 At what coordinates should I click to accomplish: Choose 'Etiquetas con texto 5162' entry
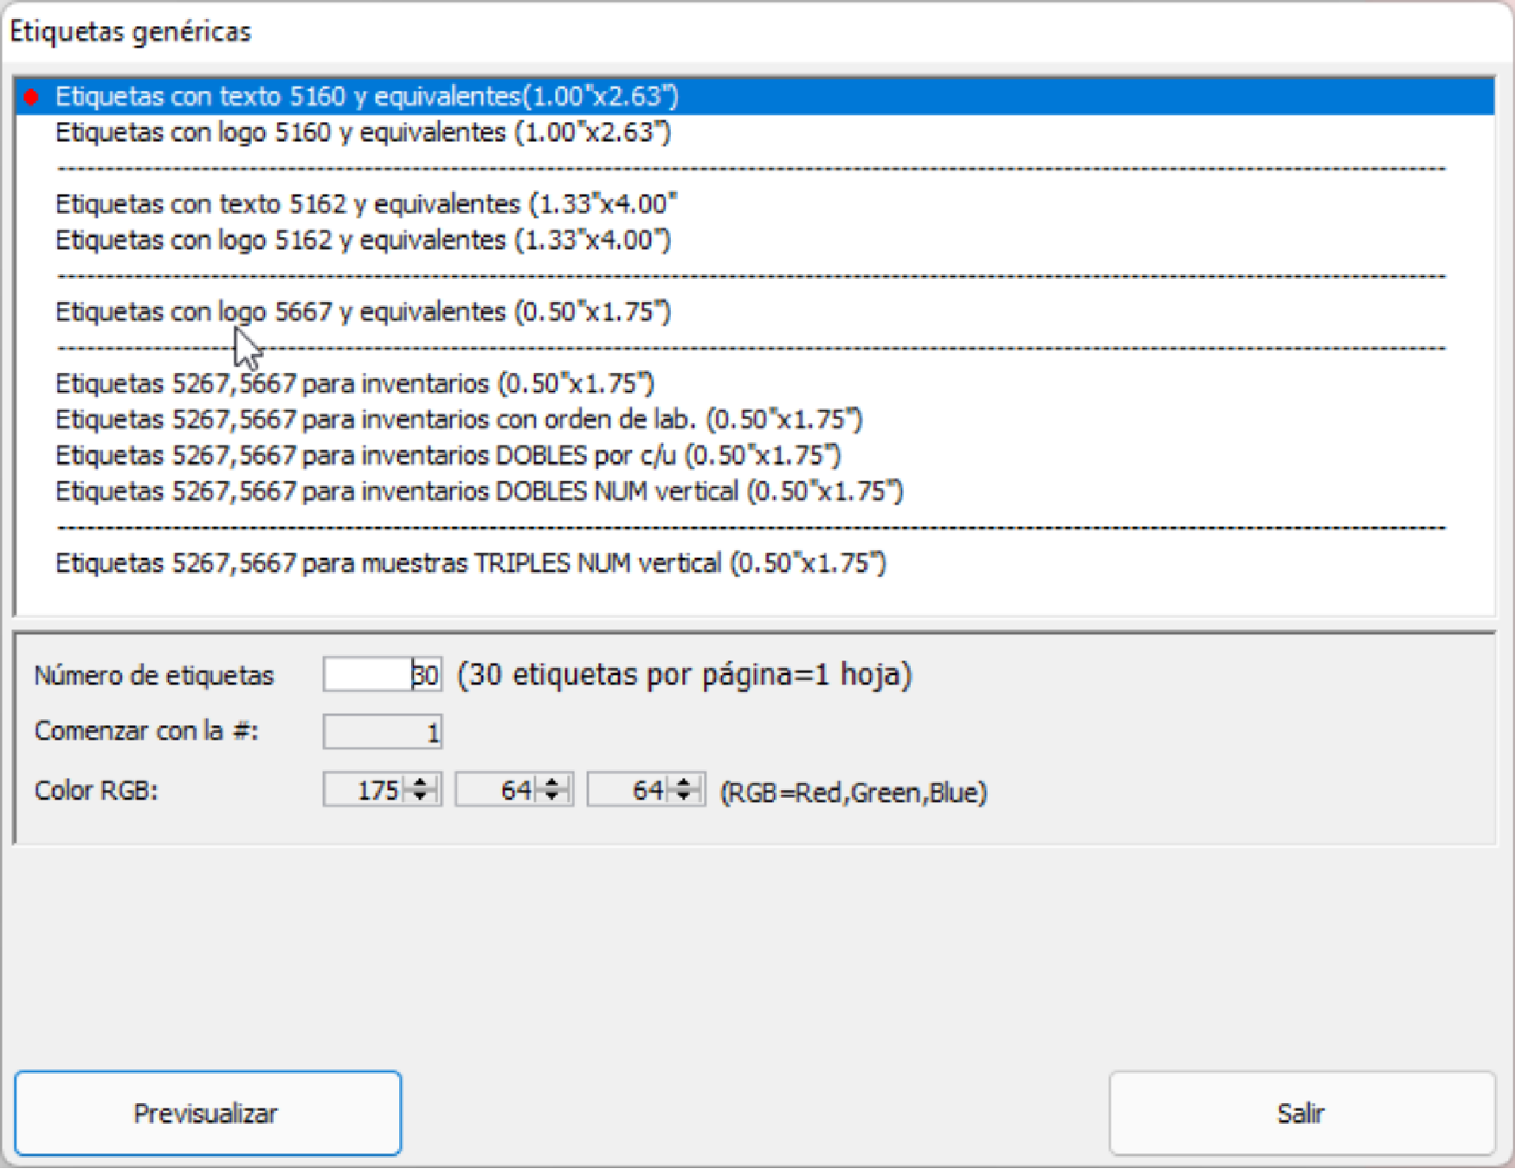(365, 204)
